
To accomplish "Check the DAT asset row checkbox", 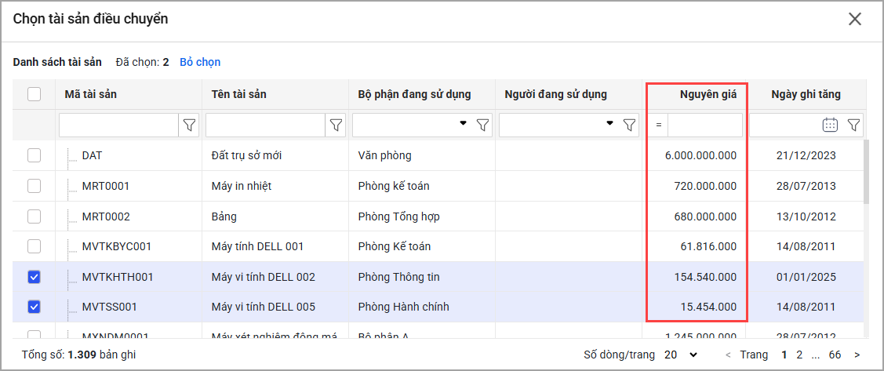I will pyautogui.click(x=35, y=155).
